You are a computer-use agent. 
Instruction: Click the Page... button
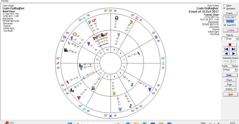(230, 85)
